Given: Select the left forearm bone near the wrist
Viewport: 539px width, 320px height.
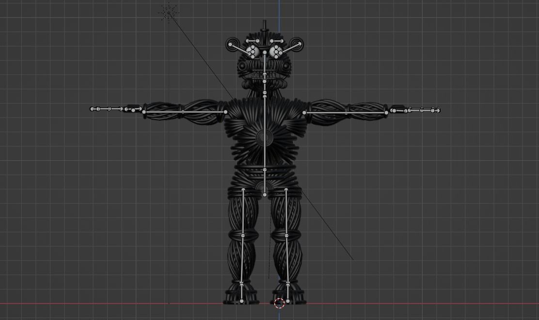Looking at the screenshot, I should (163, 112).
